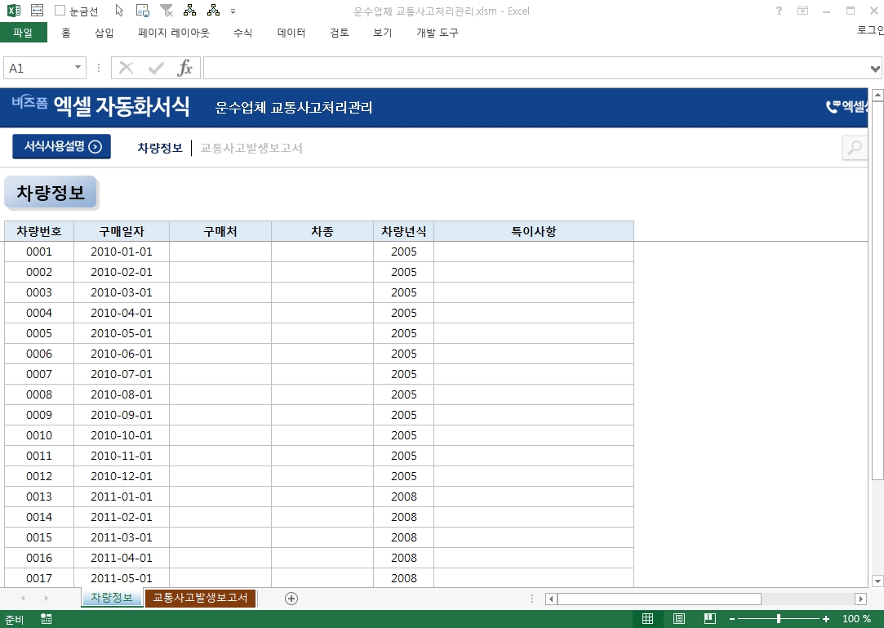Viewport: 884px width, 628px height.
Task: Click the clear filter funnel icon
Action: pos(167,11)
